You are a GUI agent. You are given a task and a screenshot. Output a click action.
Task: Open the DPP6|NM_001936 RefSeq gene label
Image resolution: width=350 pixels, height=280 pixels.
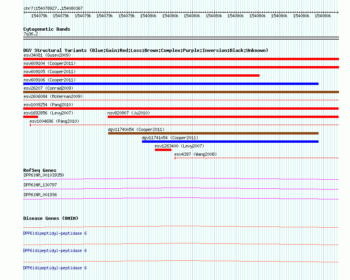click(40, 195)
